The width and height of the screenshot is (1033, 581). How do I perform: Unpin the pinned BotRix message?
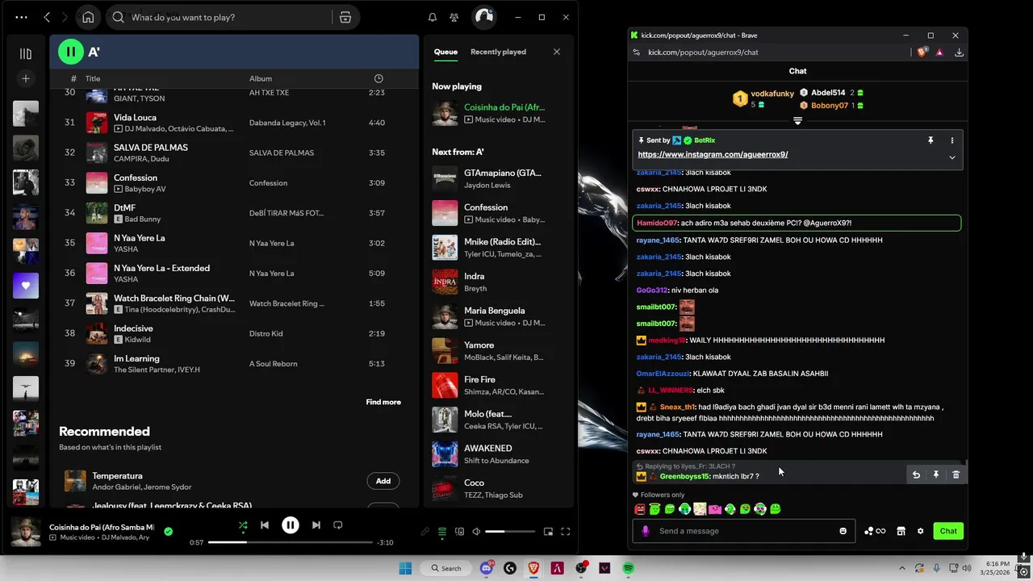931,140
